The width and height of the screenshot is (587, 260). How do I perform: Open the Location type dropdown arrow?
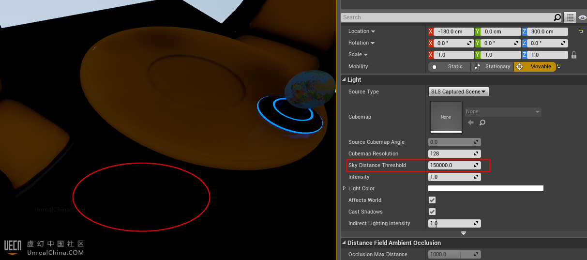[x=373, y=31]
